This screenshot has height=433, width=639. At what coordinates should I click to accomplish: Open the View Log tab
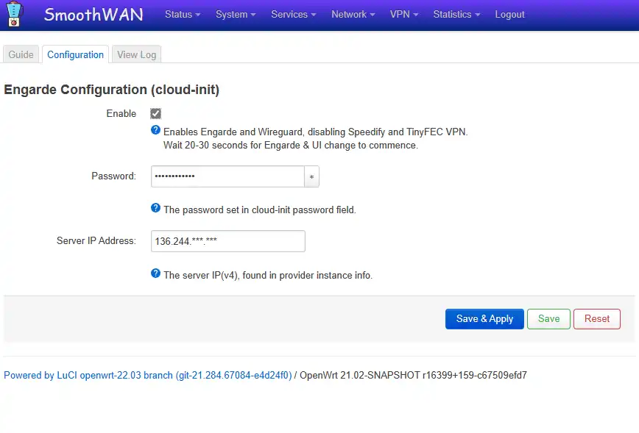point(136,54)
